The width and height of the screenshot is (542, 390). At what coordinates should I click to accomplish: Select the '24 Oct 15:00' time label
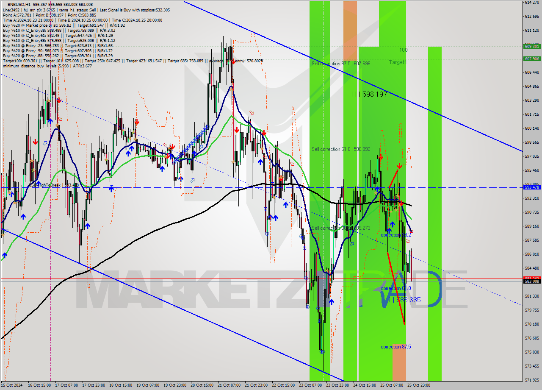(x=365, y=385)
